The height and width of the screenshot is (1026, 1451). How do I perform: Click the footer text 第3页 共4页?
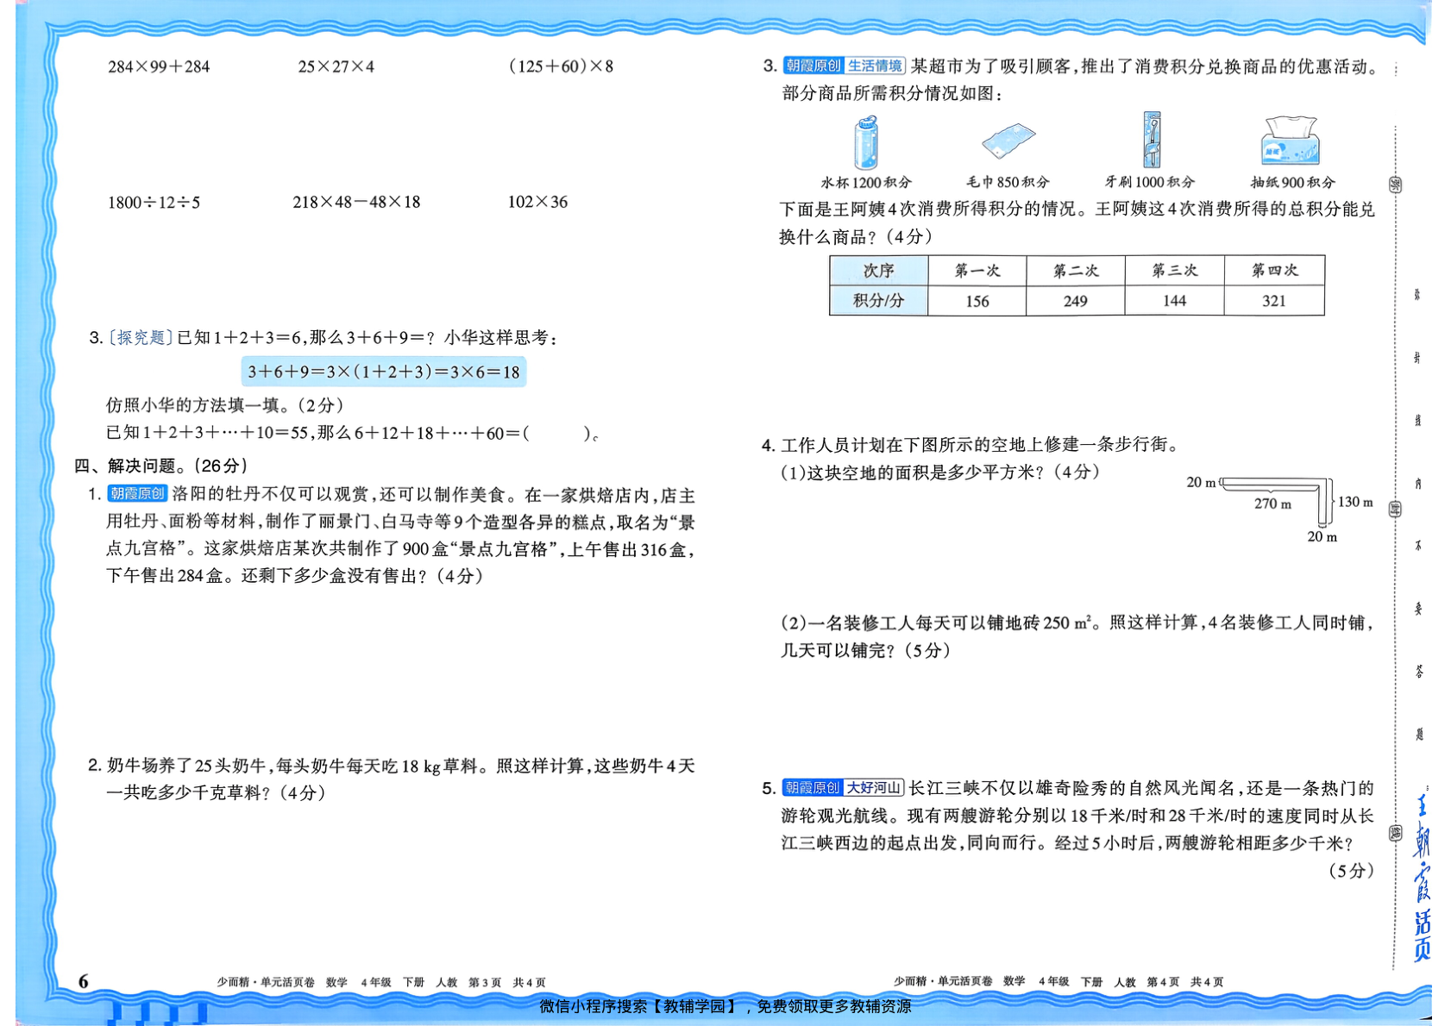pyautogui.click(x=506, y=982)
